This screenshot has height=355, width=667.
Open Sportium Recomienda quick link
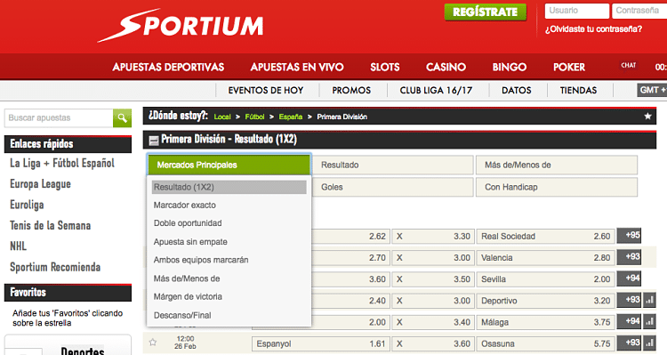tap(55, 267)
